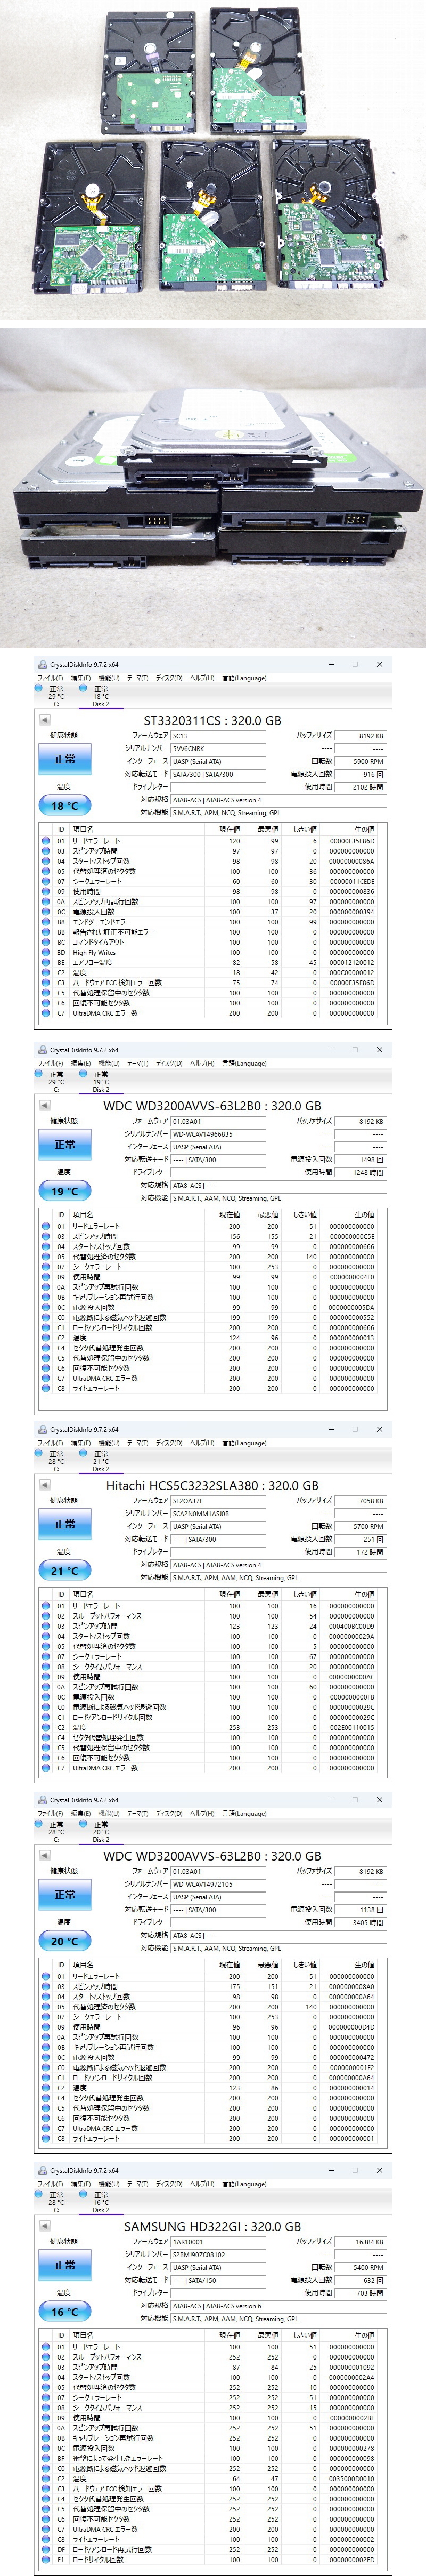Click raw value 00000E35E86D in row 01 of ST3320311CS
This screenshot has height=2576, width=426.
click(352, 841)
